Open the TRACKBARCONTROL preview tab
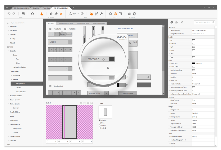This screenshot has width=221, height=150. (x=66, y=23)
